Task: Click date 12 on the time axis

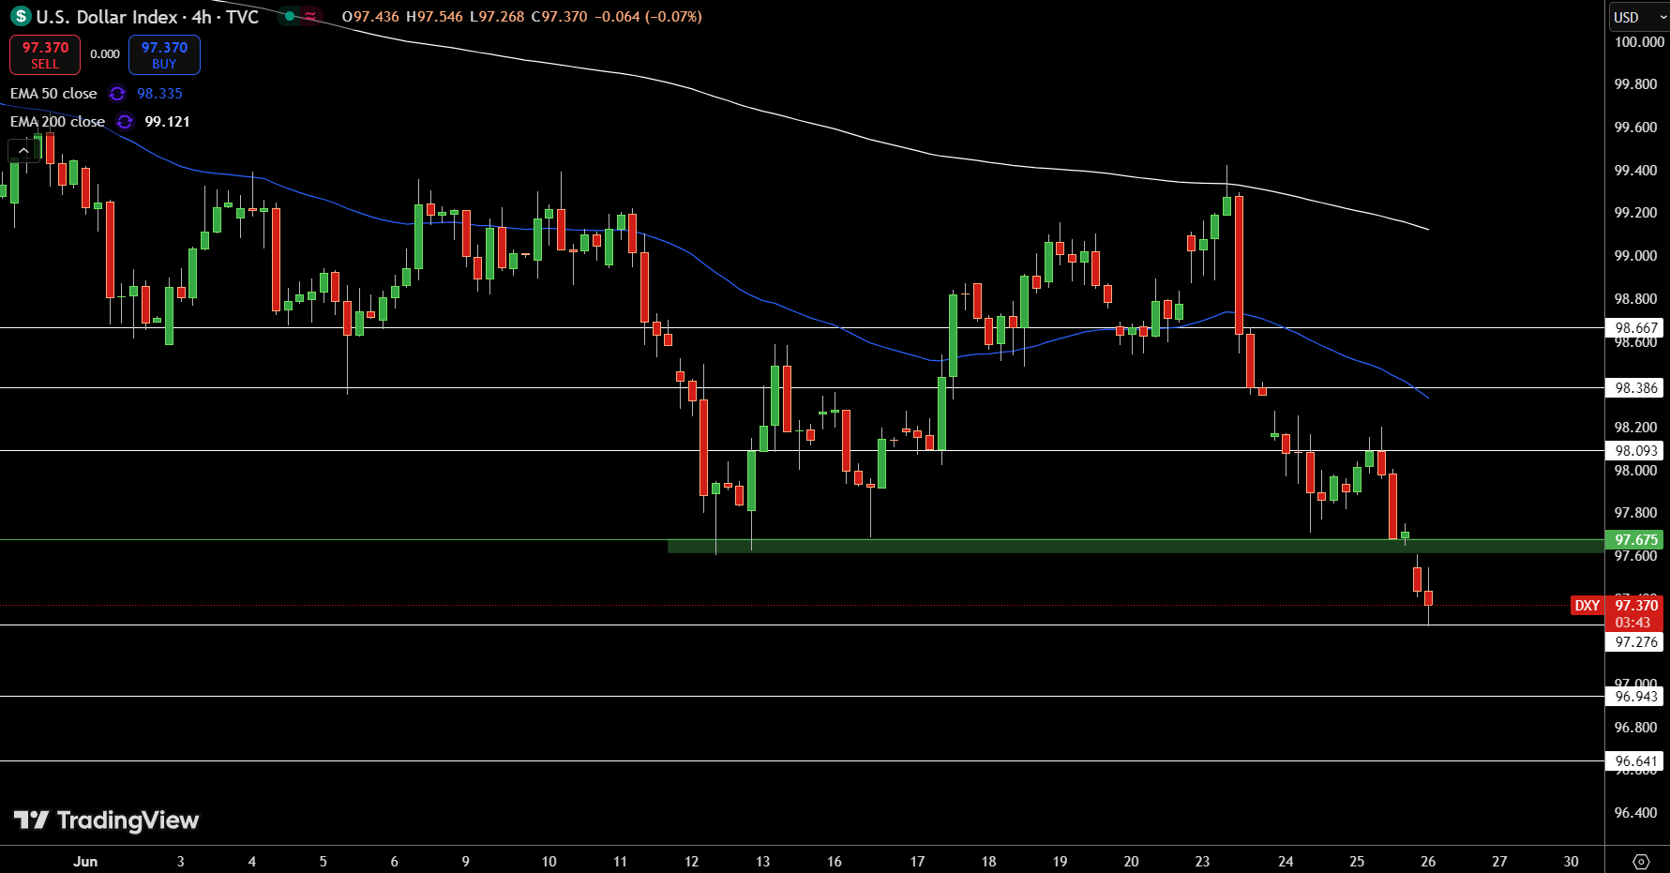Action: coord(691,861)
